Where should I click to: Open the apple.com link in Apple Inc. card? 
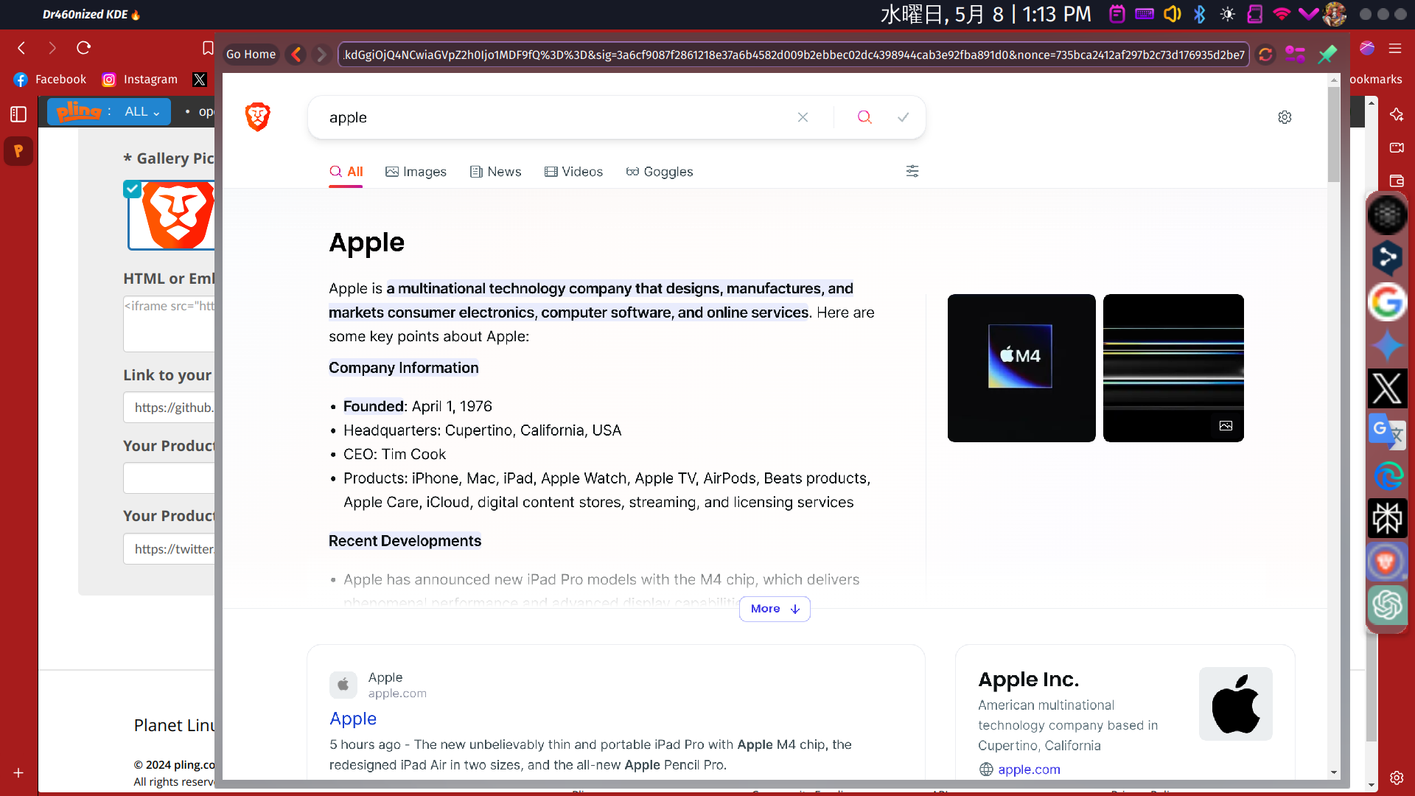tap(1029, 769)
